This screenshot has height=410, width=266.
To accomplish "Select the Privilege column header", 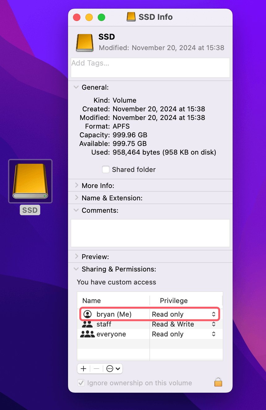I will point(174,301).
